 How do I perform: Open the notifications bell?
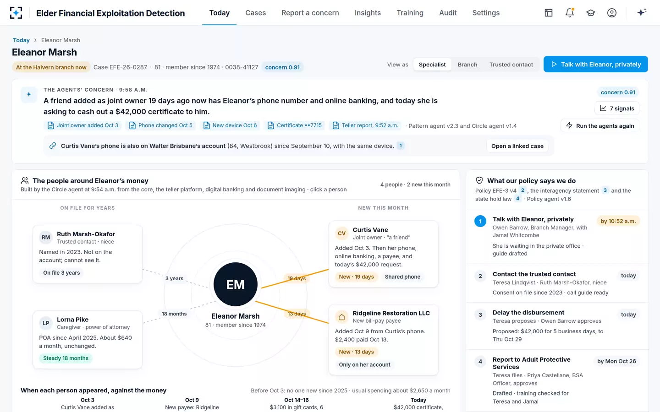(x=570, y=13)
